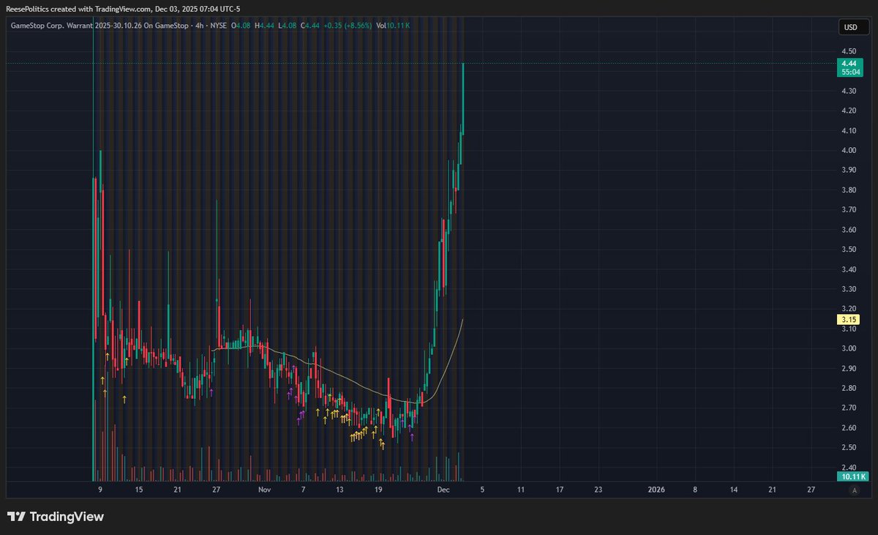Click the 3.20 price axis label

click(x=849, y=309)
